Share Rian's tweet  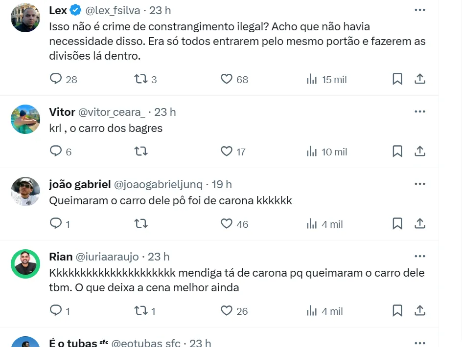(419, 310)
